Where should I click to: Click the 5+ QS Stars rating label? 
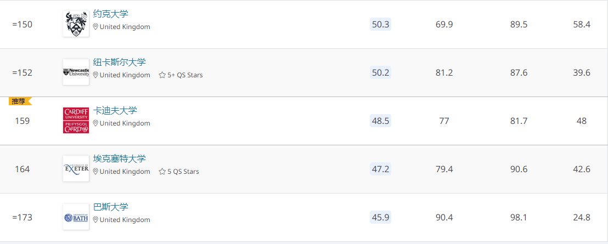pos(185,75)
